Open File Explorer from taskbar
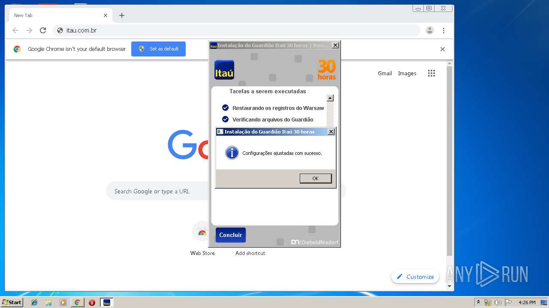 click(x=48, y=302)
